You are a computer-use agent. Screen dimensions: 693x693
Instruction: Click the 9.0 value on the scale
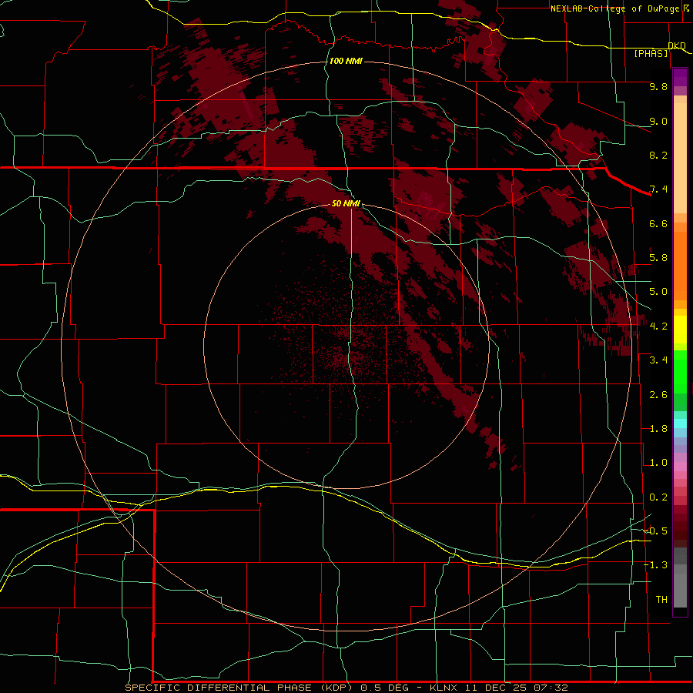(x=658, y=121)
